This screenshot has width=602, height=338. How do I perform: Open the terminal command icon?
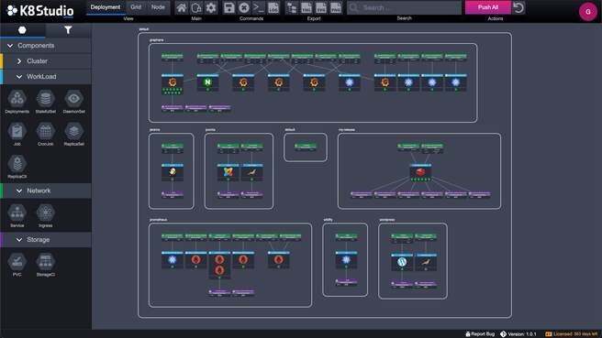(259, 7)
